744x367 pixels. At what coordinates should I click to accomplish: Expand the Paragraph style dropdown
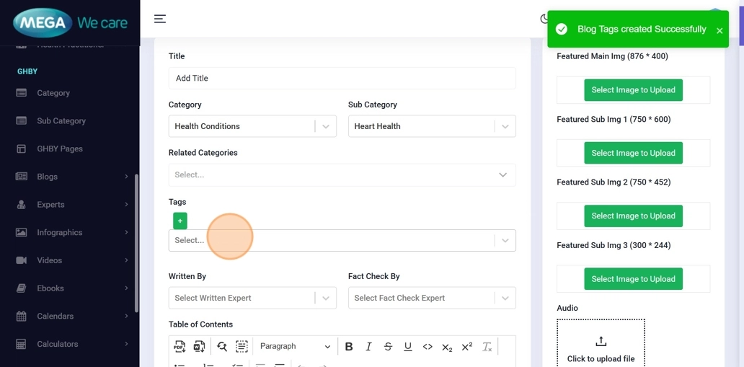295,347
